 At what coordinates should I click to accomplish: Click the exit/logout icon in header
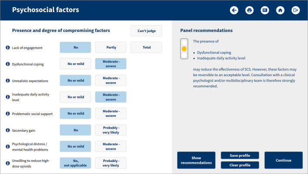pos(295,10)
